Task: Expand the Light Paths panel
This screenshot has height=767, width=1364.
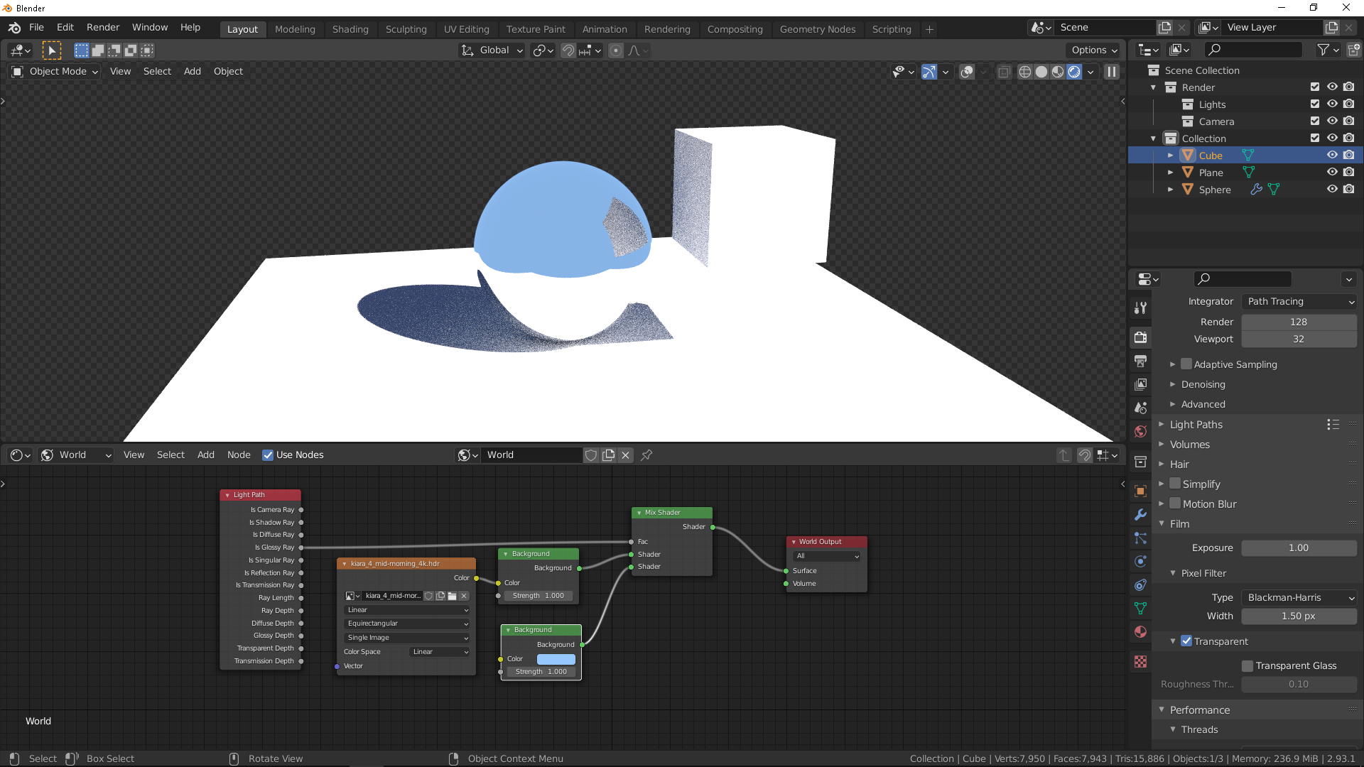Action: [1196, 425]
